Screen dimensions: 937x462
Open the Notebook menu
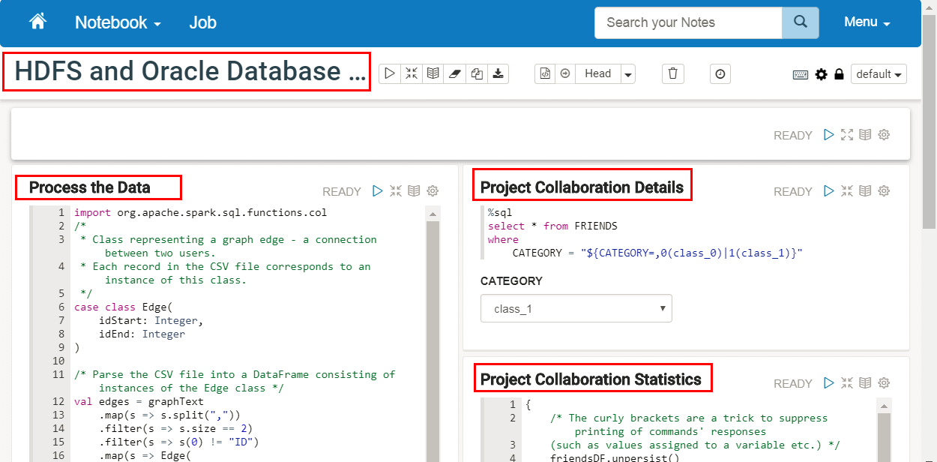118,22
